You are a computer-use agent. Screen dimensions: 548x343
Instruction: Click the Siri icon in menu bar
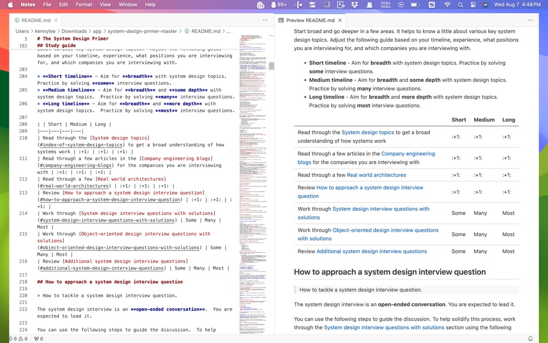click(x=485, y=5)
